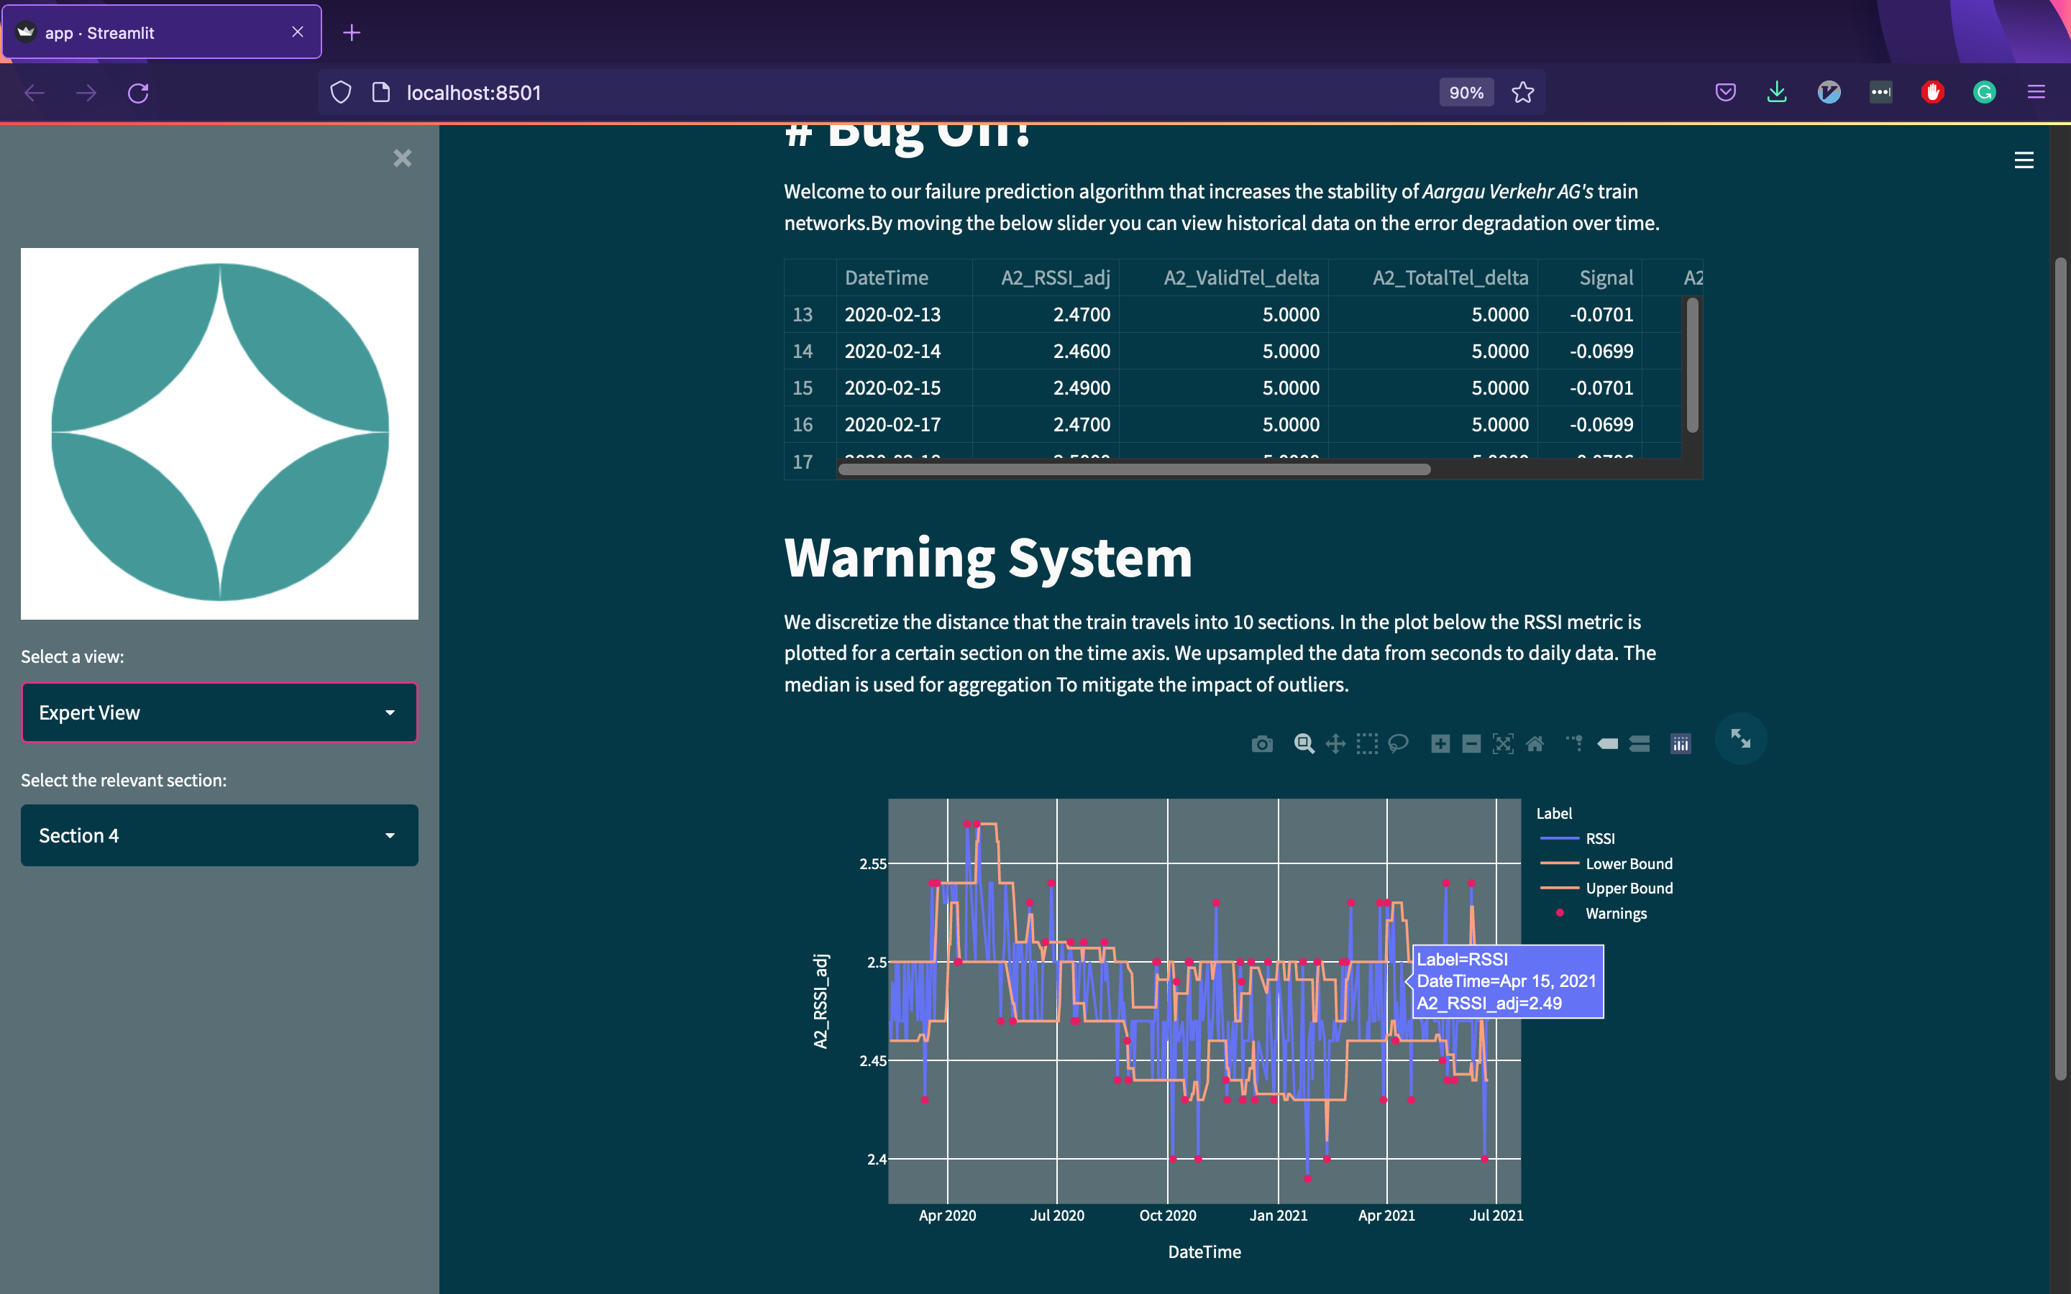Reset axes with the home icon
The image size is (2071, 1294).
[1535, 744]
